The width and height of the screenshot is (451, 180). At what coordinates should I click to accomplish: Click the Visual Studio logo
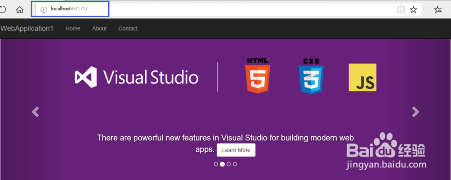point(137,77)
